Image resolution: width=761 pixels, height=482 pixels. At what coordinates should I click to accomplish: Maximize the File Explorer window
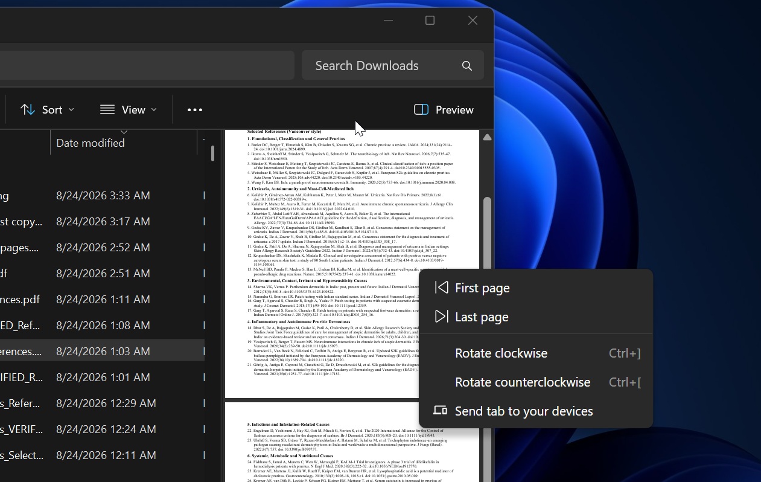430,20
